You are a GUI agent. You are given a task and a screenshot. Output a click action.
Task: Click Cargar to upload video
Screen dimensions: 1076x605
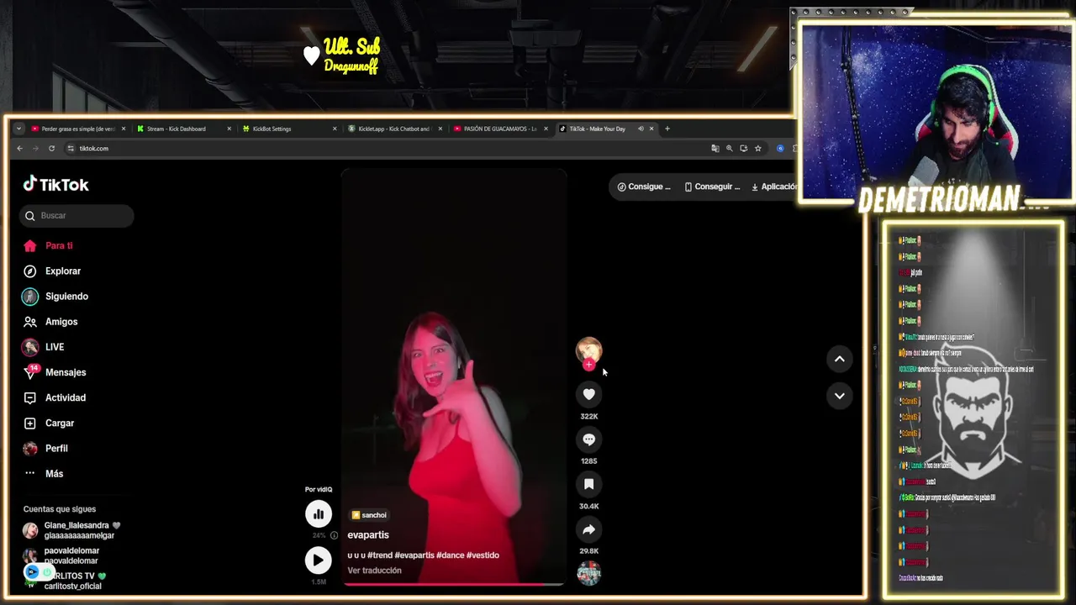tap(60, 423)
